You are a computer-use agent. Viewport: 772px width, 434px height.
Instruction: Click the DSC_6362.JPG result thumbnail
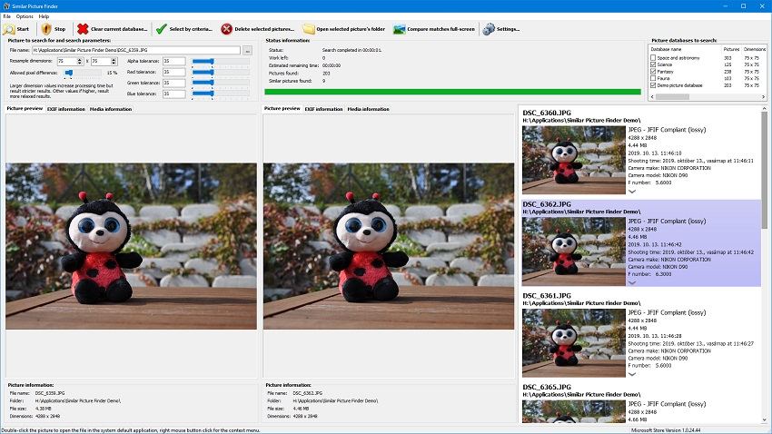pyautogui.click(x=574, y=252)
